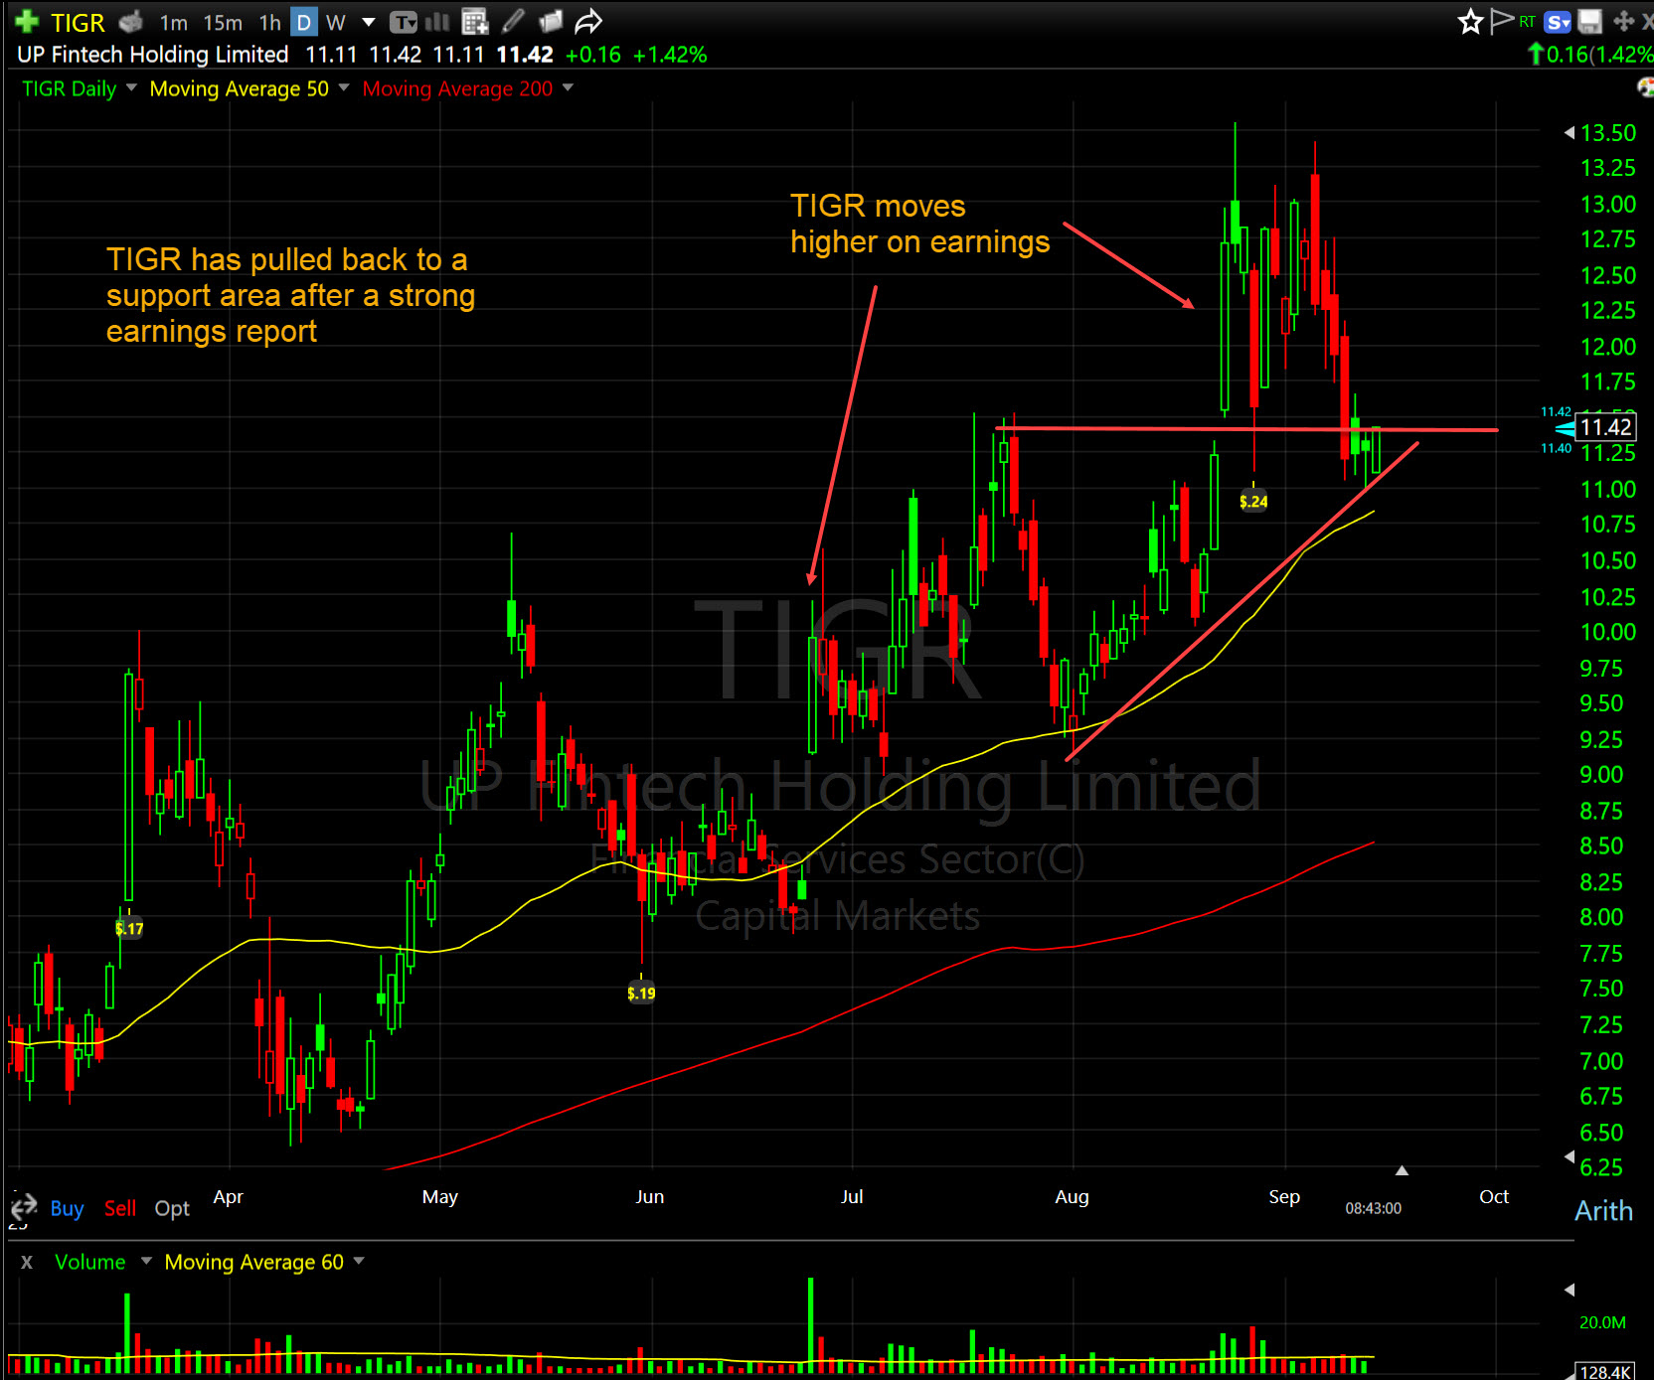Open the pencil drawing tools icon

pos(513,21)
